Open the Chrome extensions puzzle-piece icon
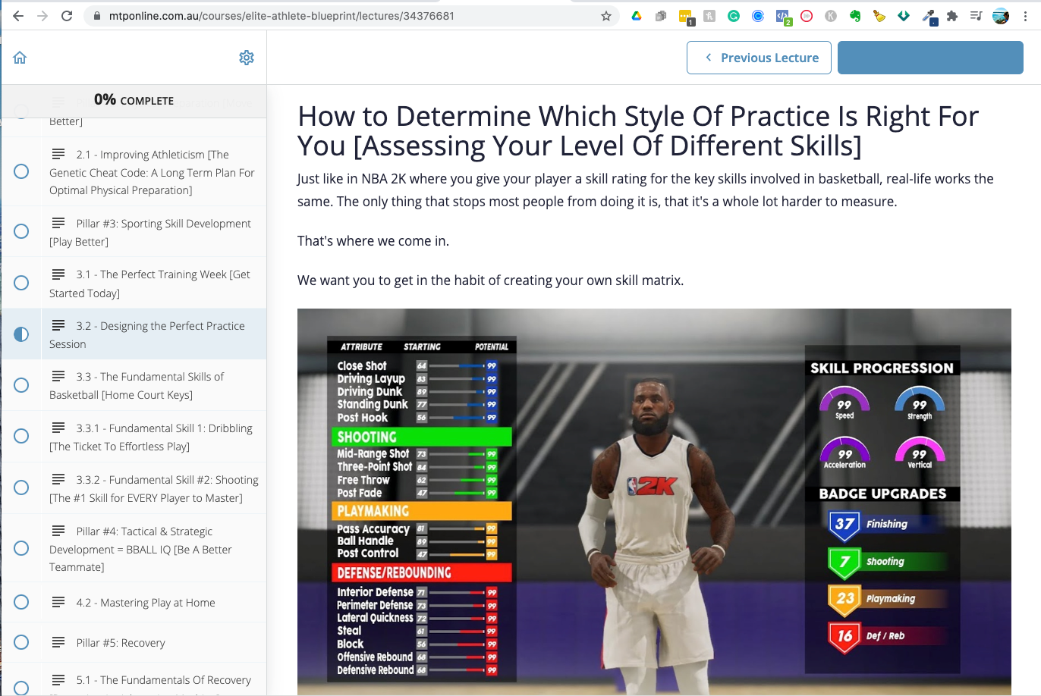Screen dimensions: 1041x696 tap(951, 15)
